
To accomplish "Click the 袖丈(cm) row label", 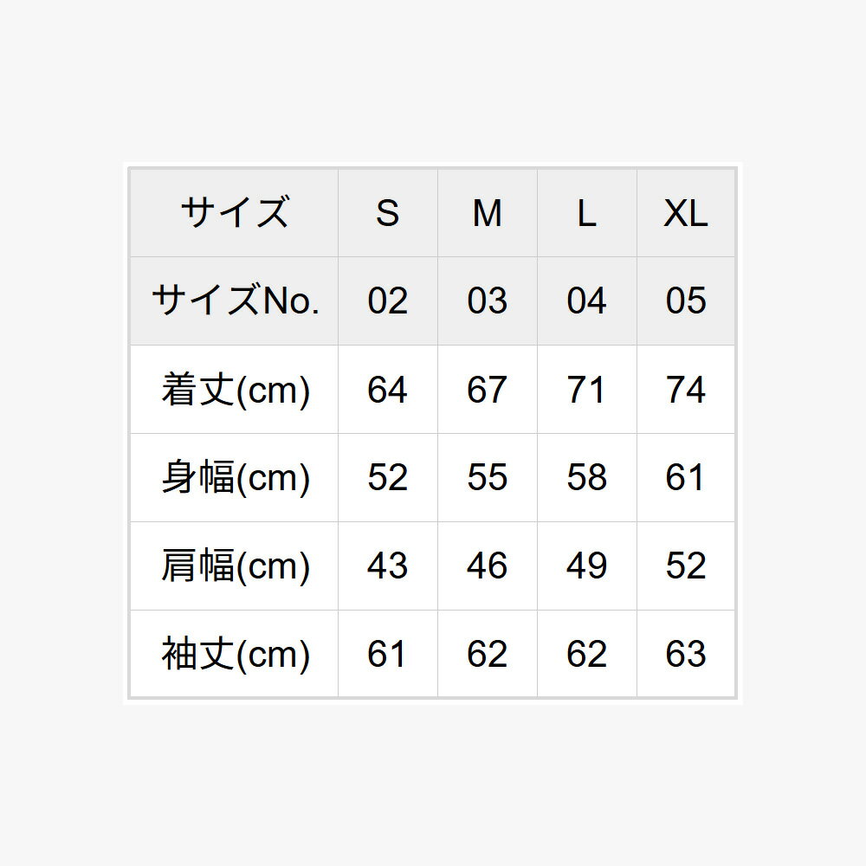I will click(x=234, y=655).
